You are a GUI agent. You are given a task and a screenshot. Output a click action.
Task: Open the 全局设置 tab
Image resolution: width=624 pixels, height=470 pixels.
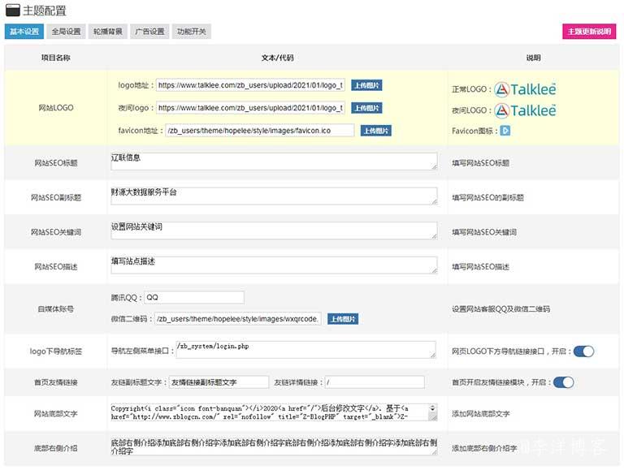(x=66, y=32)
